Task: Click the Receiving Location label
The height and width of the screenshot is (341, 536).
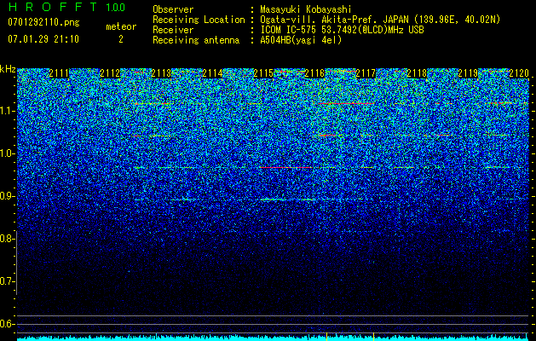Action: (x=199, y=20)
